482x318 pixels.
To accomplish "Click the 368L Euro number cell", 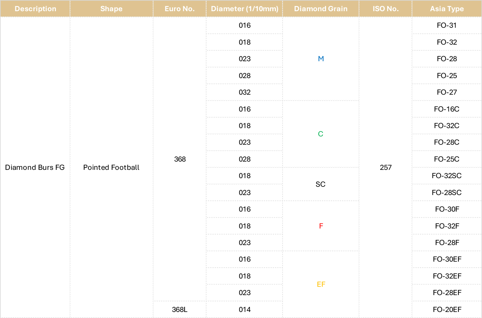I will tap(180, 309).
